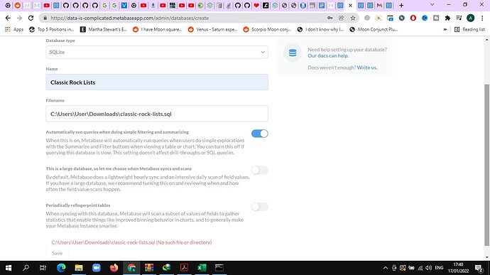Open the Chrome three-dot menu

482,18
